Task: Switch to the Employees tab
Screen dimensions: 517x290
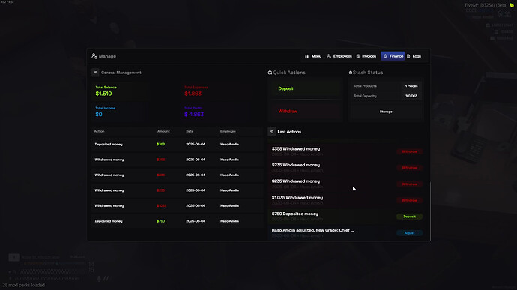Action: (339, 56)
